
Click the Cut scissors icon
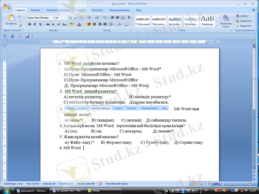point(20,16)
